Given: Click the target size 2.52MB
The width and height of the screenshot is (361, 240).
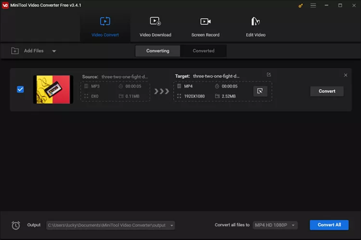Looking at the screenshot, I should 229,96.
